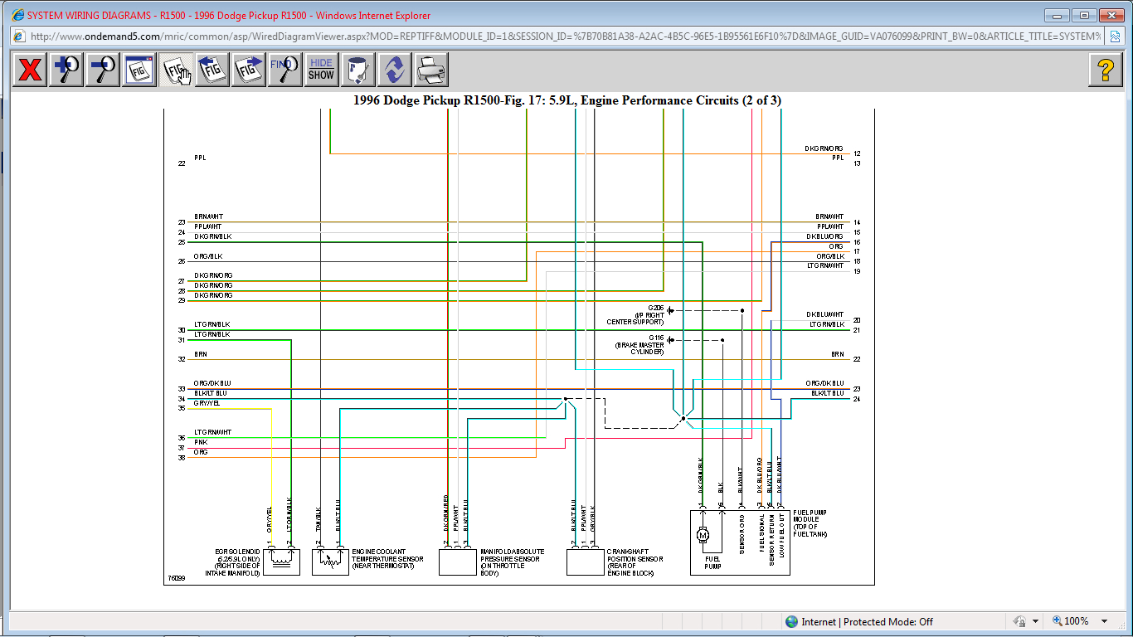
Task: Select the FIG hand pan tool
Action: tap(176, 70)
